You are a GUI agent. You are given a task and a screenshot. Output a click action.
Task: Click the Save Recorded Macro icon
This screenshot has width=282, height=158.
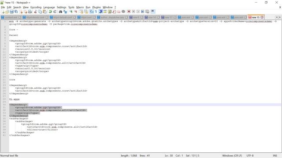(x=147, y=12)
